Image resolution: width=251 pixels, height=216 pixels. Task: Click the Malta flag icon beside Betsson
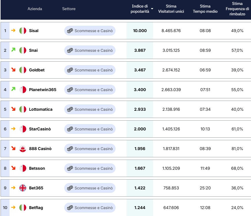(23, 168)
